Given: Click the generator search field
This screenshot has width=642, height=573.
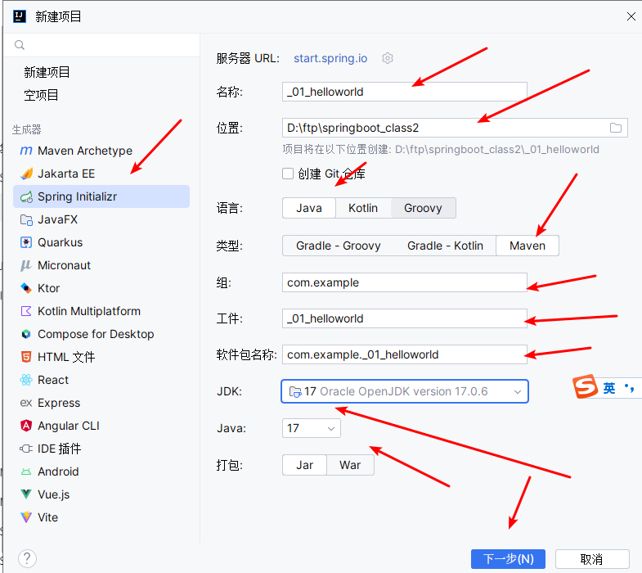Looking at the screenshot, I should 101,45.
